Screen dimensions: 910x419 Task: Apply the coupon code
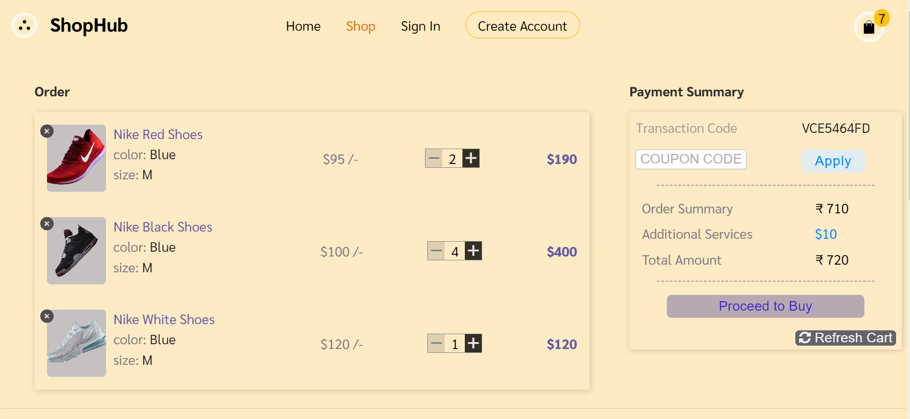(833, 161)
